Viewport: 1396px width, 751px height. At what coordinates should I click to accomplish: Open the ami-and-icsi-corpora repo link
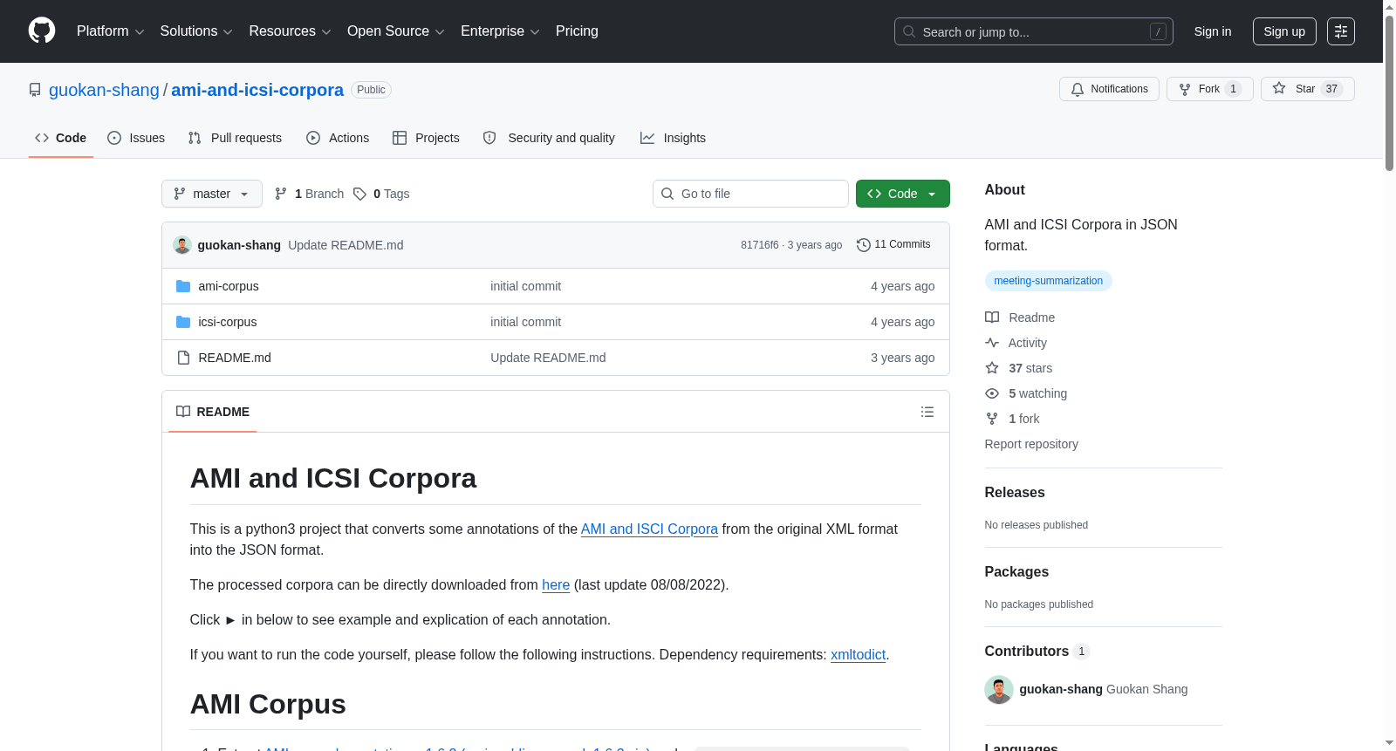click(257, 90)
